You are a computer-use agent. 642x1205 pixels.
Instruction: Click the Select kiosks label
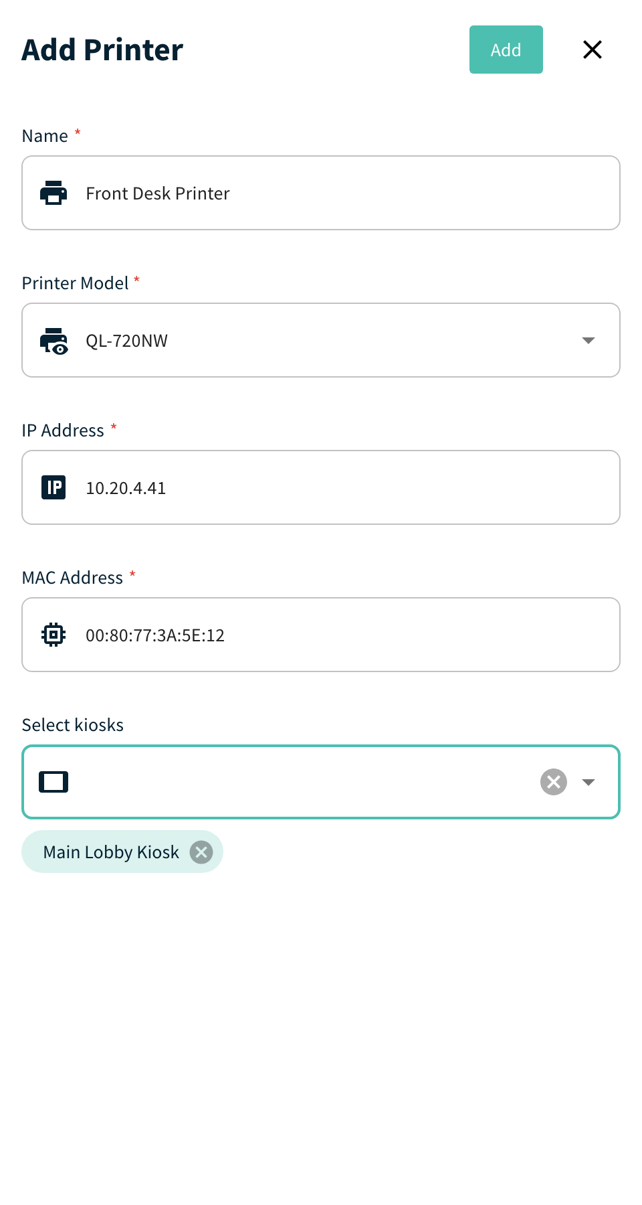(x=73, y=725)
